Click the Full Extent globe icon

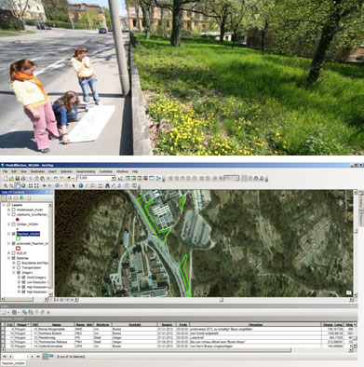coord(23,185)
